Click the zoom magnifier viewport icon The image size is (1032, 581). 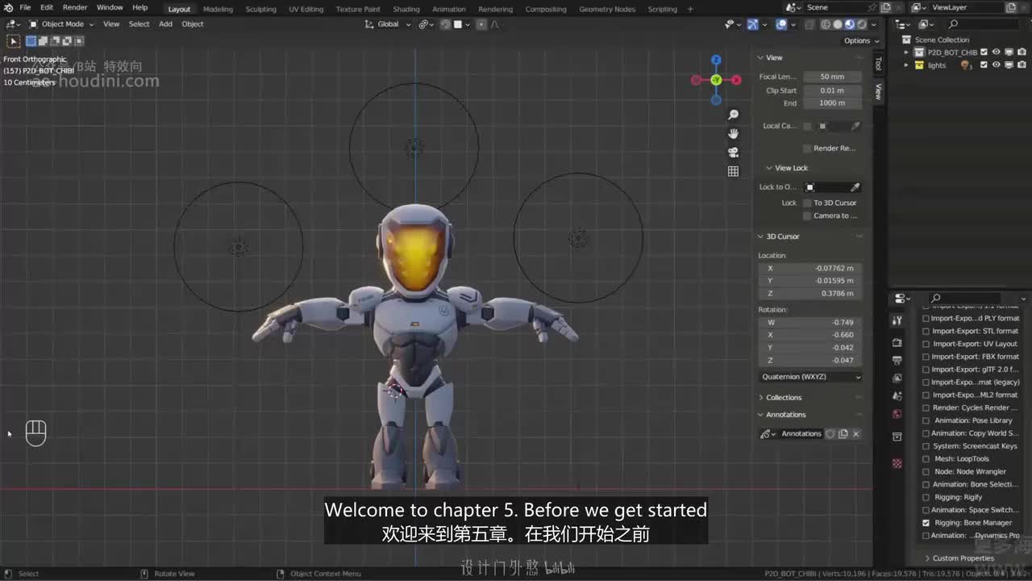tap(733, 115)
